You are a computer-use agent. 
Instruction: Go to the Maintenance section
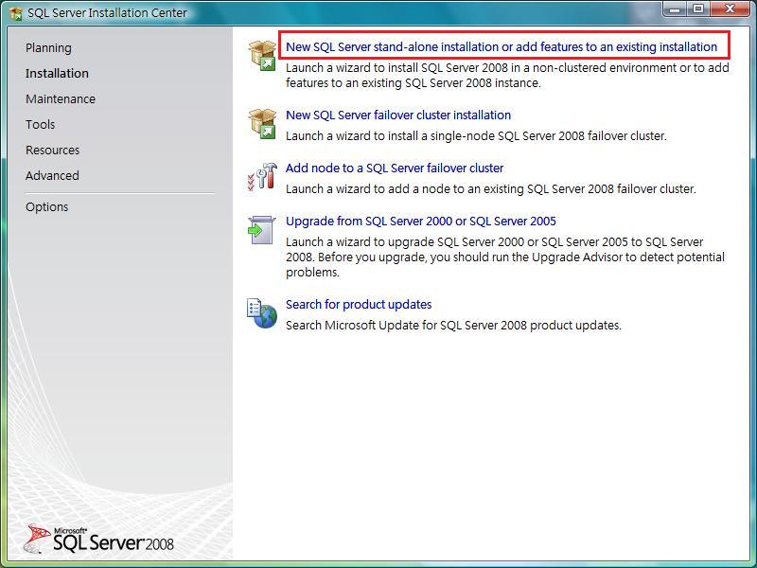click(x=61, y=99)
